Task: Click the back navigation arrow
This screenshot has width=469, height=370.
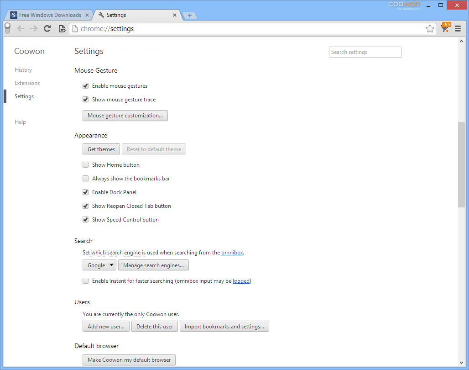Action: pyautogui.click(x=21, y=28)
